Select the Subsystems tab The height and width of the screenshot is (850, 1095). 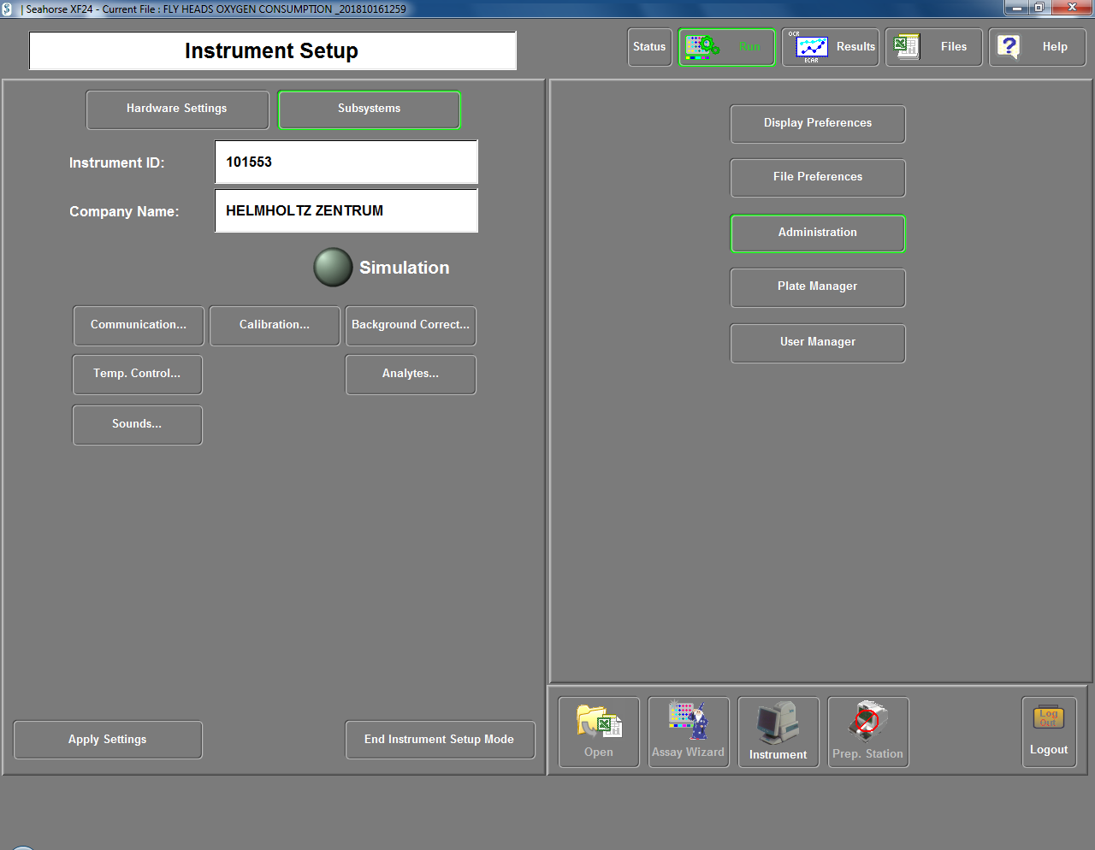pos(369,109)
